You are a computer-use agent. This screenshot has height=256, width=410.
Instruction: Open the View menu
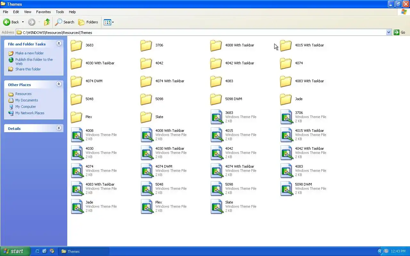click(x=28, y=12)
